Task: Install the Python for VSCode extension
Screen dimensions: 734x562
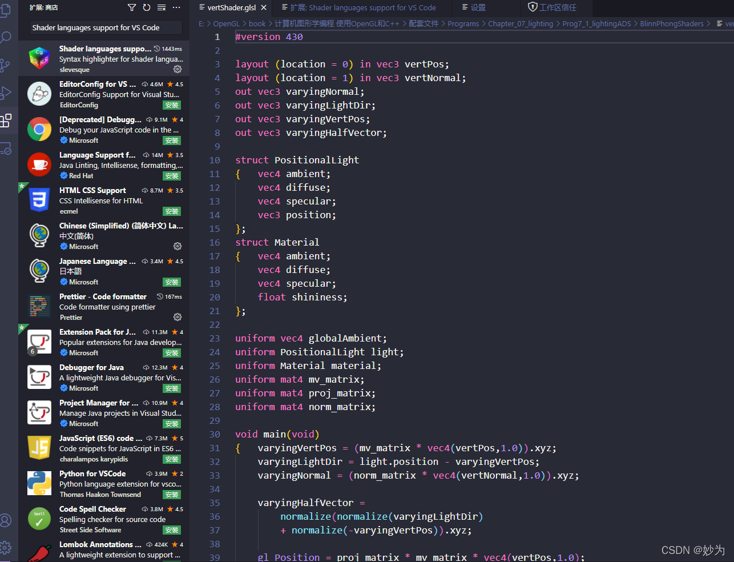Action: 172,495
